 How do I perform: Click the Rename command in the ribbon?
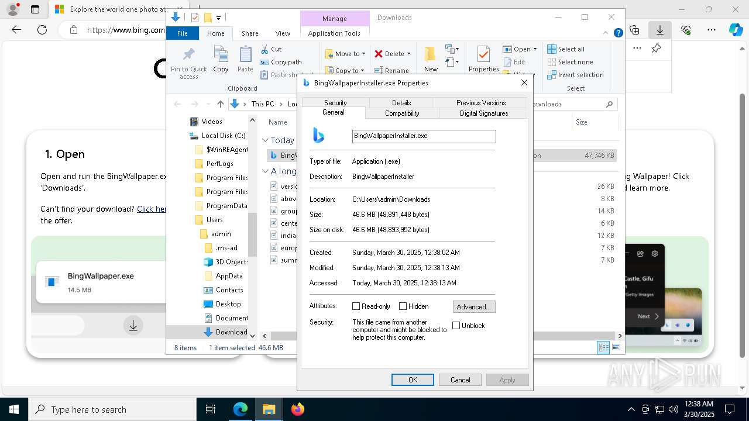point(391,71)
